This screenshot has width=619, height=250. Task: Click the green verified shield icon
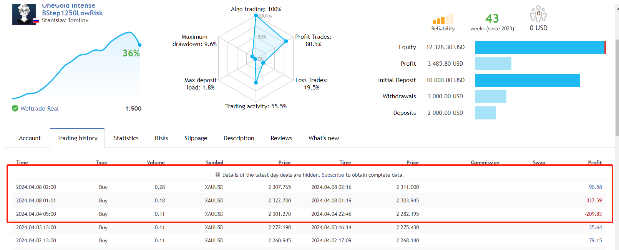coord(15,109)
